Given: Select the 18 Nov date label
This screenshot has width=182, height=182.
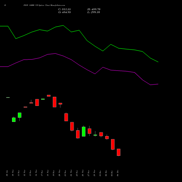Looking at the screenshot, I should coord(48,173).
